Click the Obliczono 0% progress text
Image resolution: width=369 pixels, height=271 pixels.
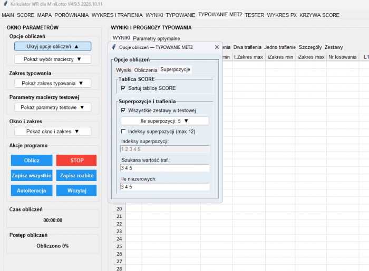[x=53, y=246]
